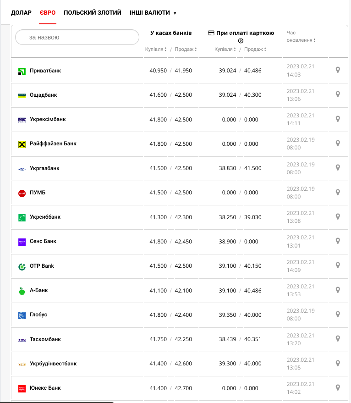The height and width of the screenshot is (403, 351).
Task: Open the Укрбудінвестбанк bank link
Action: [53, 364]
